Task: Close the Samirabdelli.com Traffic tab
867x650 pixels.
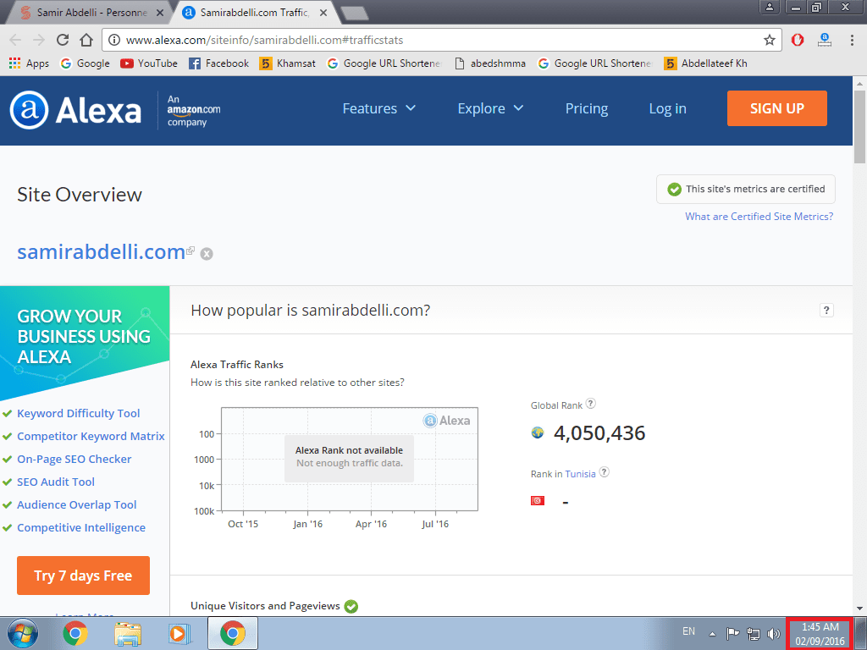Action: pos(323,12)
